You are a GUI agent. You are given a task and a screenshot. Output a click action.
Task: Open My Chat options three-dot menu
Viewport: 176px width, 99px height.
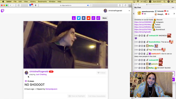(173, 7)
